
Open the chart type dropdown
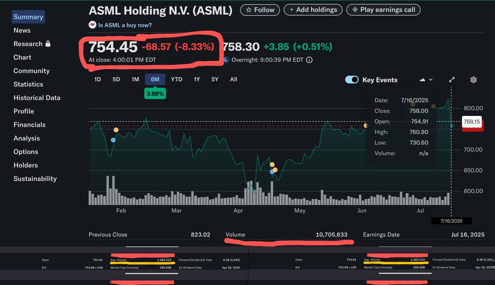pyautogui.click(x=426, y=80)
